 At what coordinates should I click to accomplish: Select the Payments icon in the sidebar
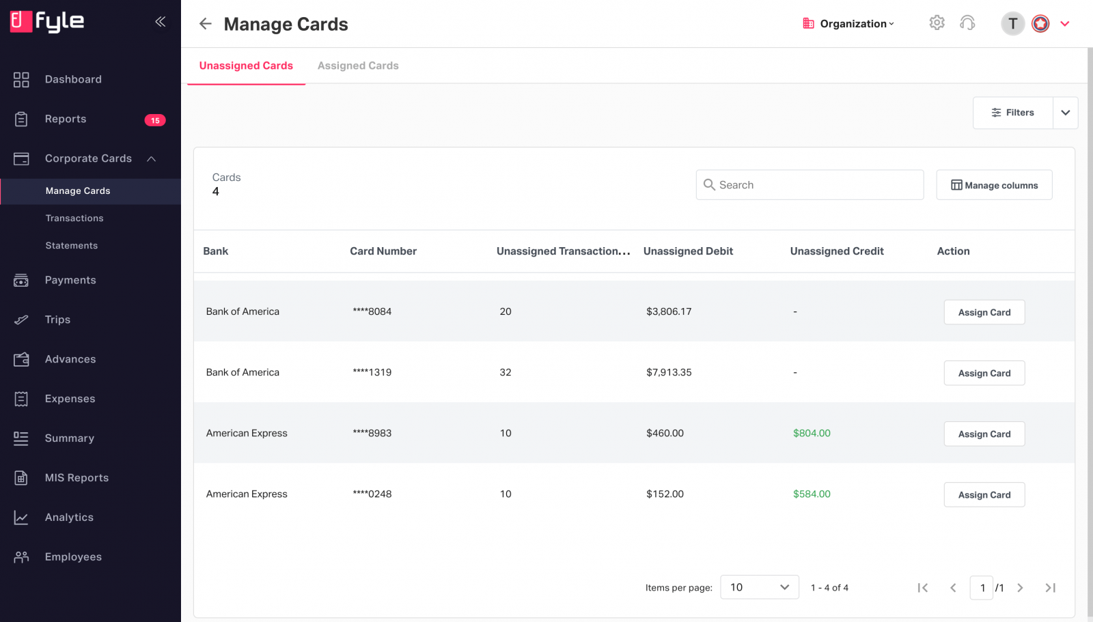(20, 280)
